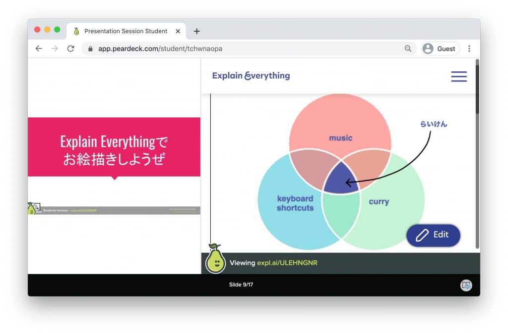
Task: Click the browser back arrow
Action: [39, 48]
